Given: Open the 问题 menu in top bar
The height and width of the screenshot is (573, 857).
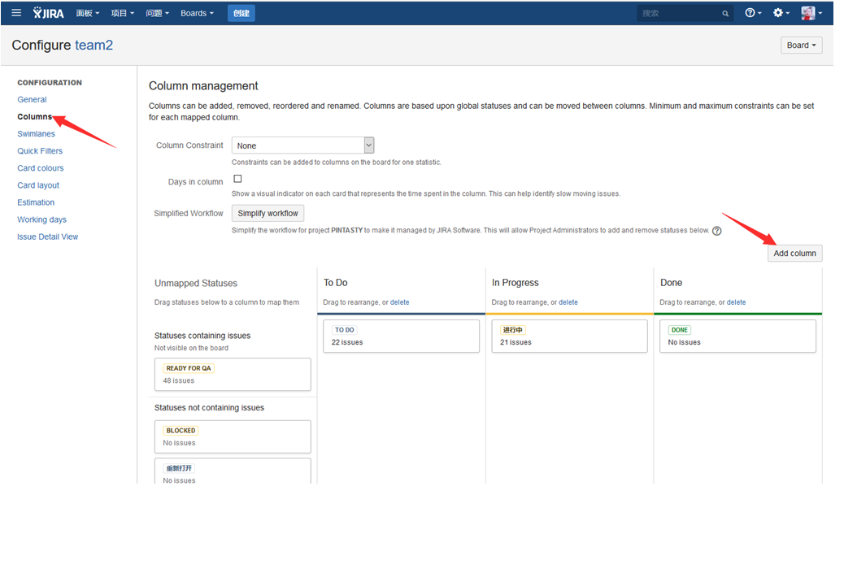Looking at the screenshot, I should [158, 13].
